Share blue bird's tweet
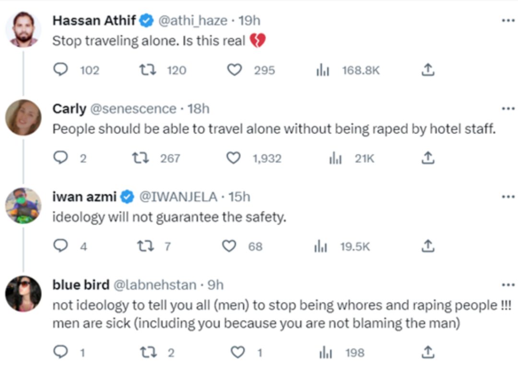The width and height of the screenshot is (518, 366). pos(428,352)
